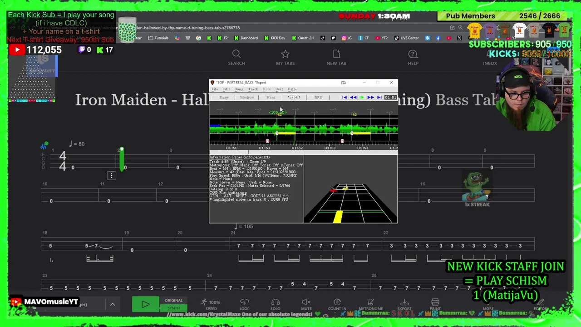Open the File menu in EOF window
This screenshot has width=581, height=327.
tap(215, 89)
